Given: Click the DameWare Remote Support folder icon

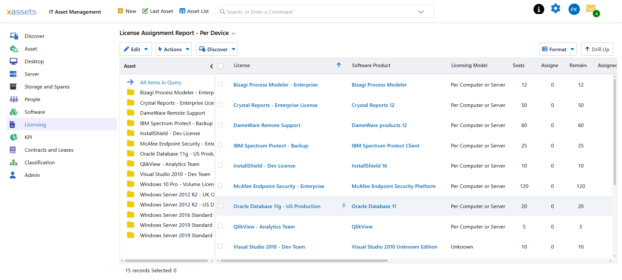Looking at the screenshot, I should (131, 112).
